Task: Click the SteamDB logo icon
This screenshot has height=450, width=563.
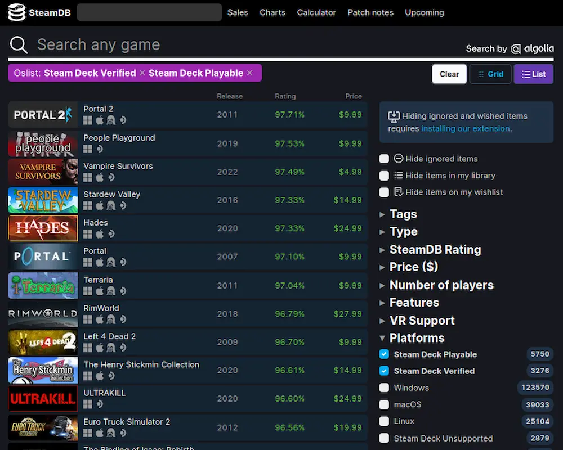Action: (x=16, y=12)
